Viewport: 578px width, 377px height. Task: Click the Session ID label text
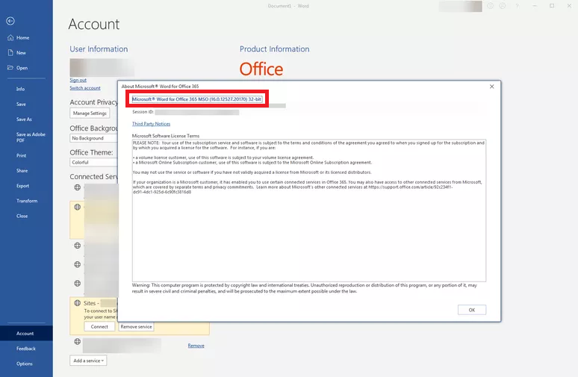[143, 112]
